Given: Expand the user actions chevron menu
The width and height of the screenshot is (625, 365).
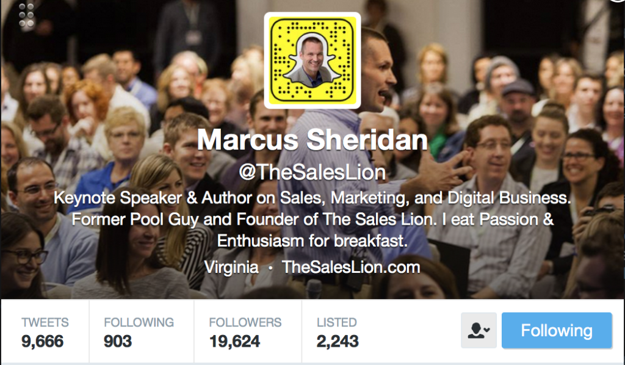Looking at the screenshot, I should click(487, 330).
